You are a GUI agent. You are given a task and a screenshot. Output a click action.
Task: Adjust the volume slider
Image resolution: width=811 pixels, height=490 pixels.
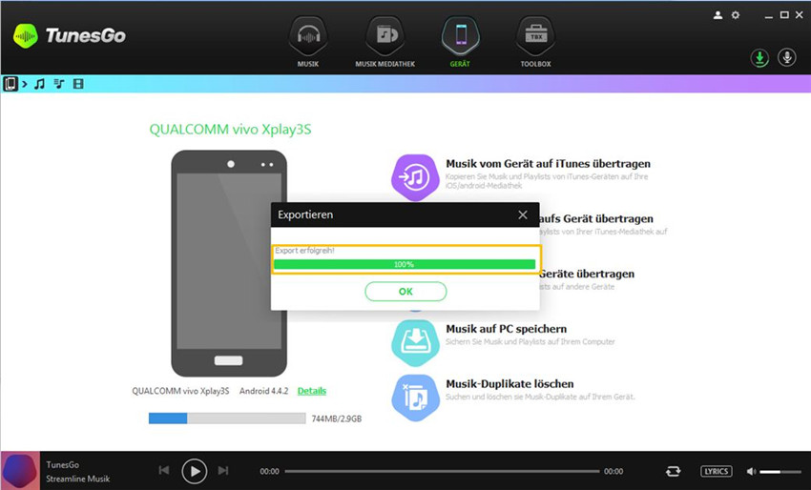point(780,472)
